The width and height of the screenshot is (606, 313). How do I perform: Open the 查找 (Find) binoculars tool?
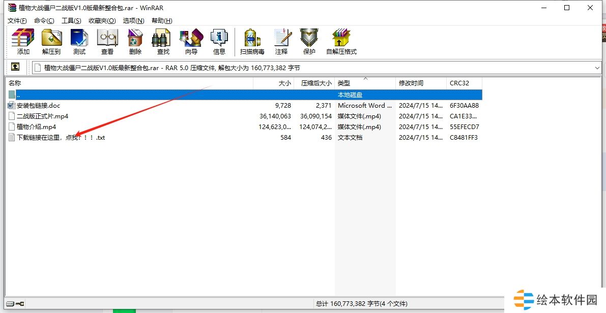point(163,41)
